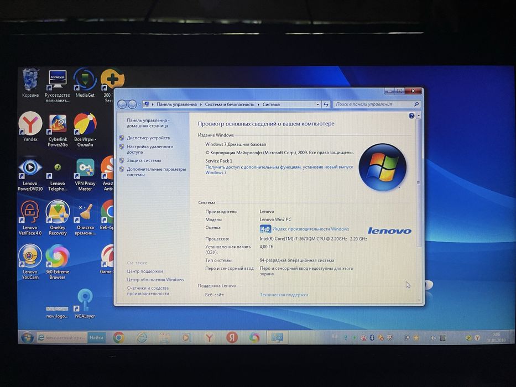Open Счетчики и средства производительности link
The height and width of the screenshot is (387, 516).
[x=148, y=291]
